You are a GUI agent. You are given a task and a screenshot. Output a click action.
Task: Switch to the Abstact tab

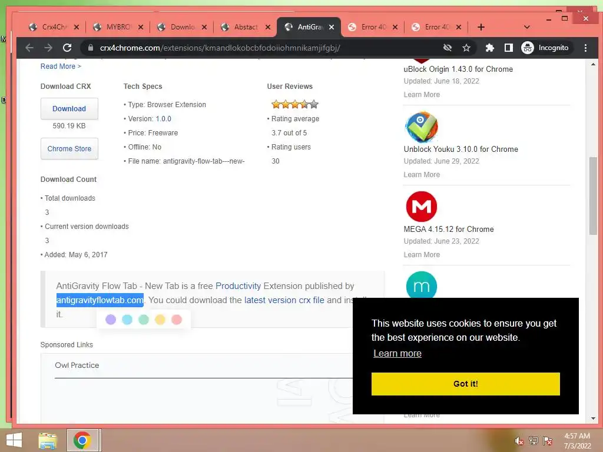point(245,27)
